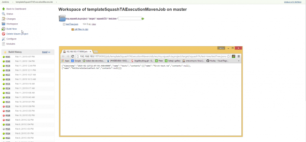Click the Configure tools icon
Image resolution: width=306 pixels, height=142 pixels.
point(3,39)
